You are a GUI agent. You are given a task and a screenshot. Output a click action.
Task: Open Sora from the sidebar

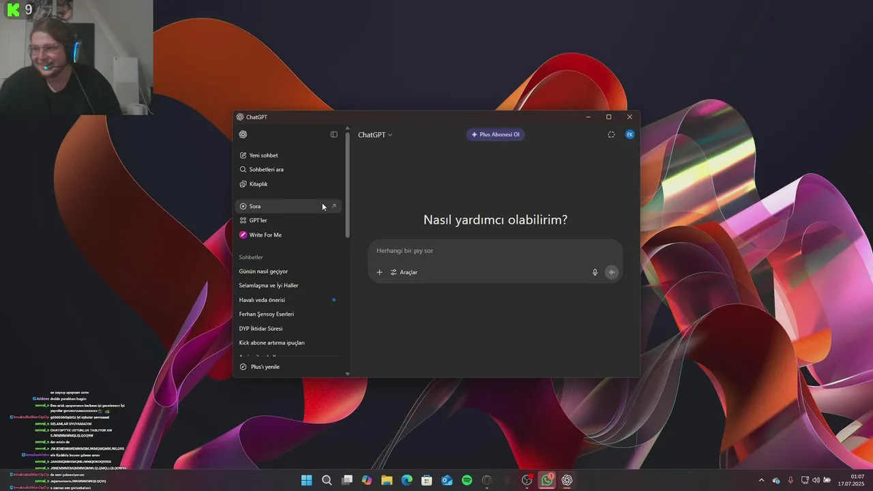point(288,206)
